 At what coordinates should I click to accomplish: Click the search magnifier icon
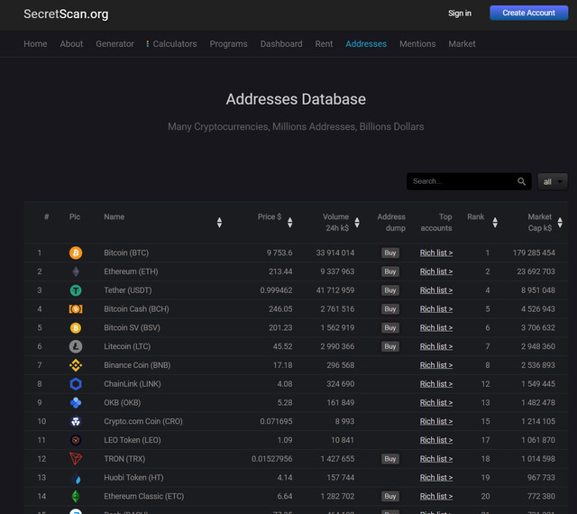(521, 181)
